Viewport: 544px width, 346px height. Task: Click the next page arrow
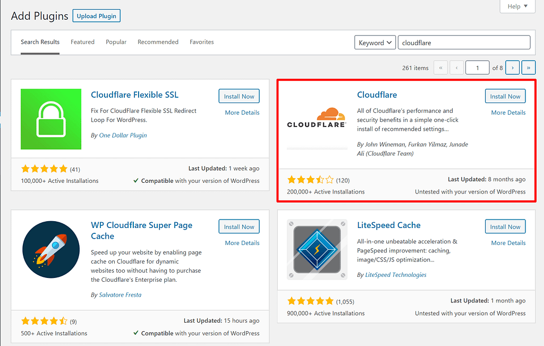[512, 67]
